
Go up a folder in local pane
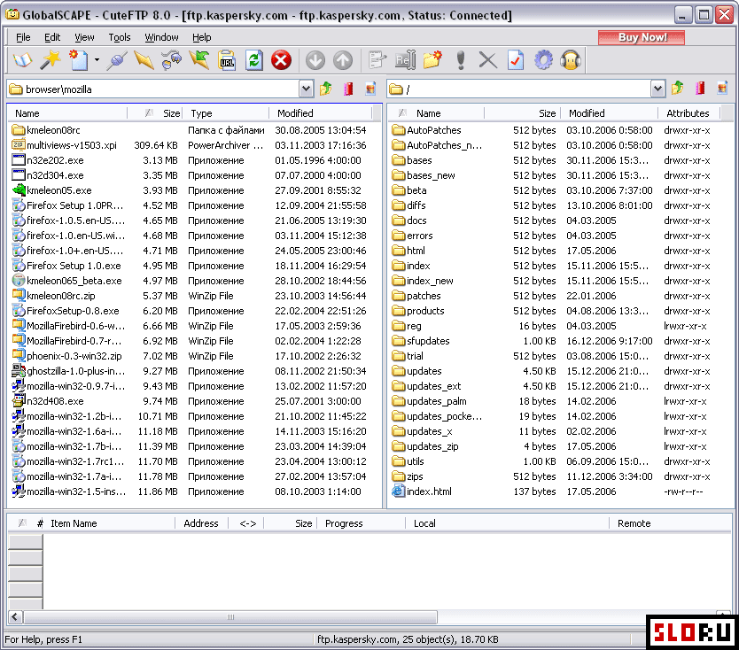pyautogui.click(x=326, y=89)
